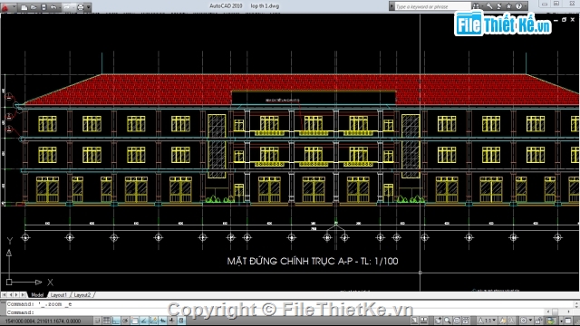Image resolution: width=580 pixels, height=326 pixels.
Task: Select the Pan hand tool in status bar
Action: tap(438, 321)
